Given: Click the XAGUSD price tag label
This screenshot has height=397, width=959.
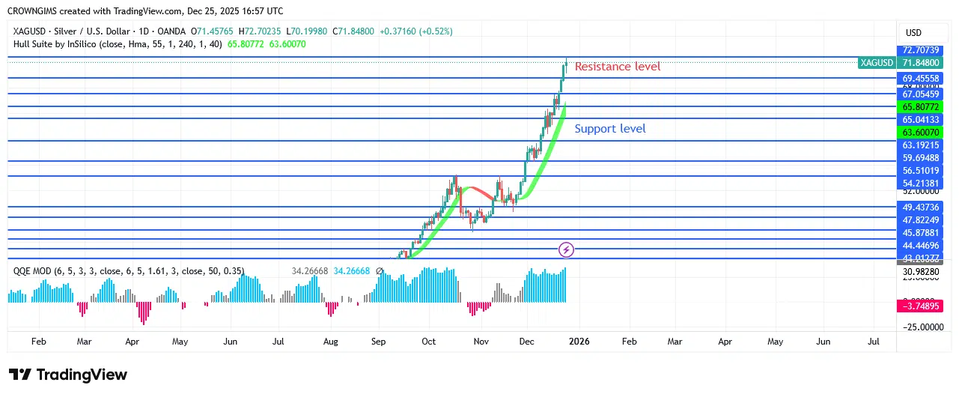Looking at the screenshot, I should tap(877, 63).
